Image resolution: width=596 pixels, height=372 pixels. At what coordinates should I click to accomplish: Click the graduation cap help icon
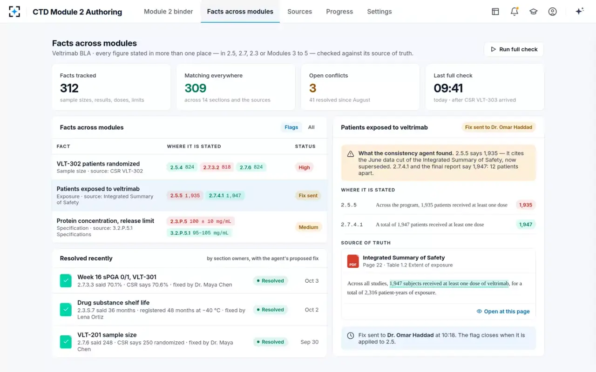[534, 12]
